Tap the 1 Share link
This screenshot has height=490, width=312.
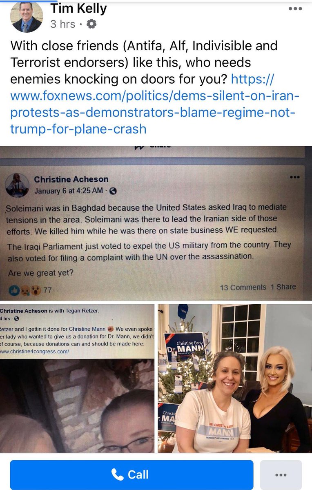point(283,287)
